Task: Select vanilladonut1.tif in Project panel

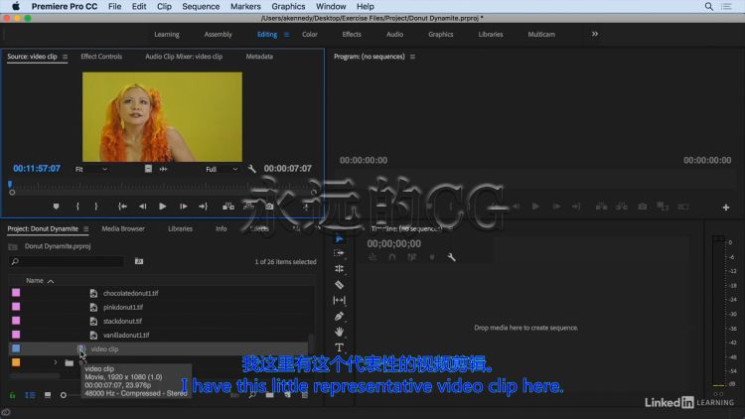Action: [126, 335]
